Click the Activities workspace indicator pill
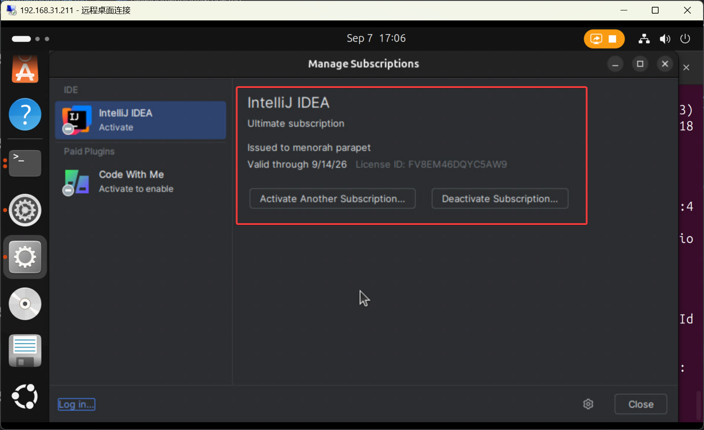704x430 pixels. (21, 39)
